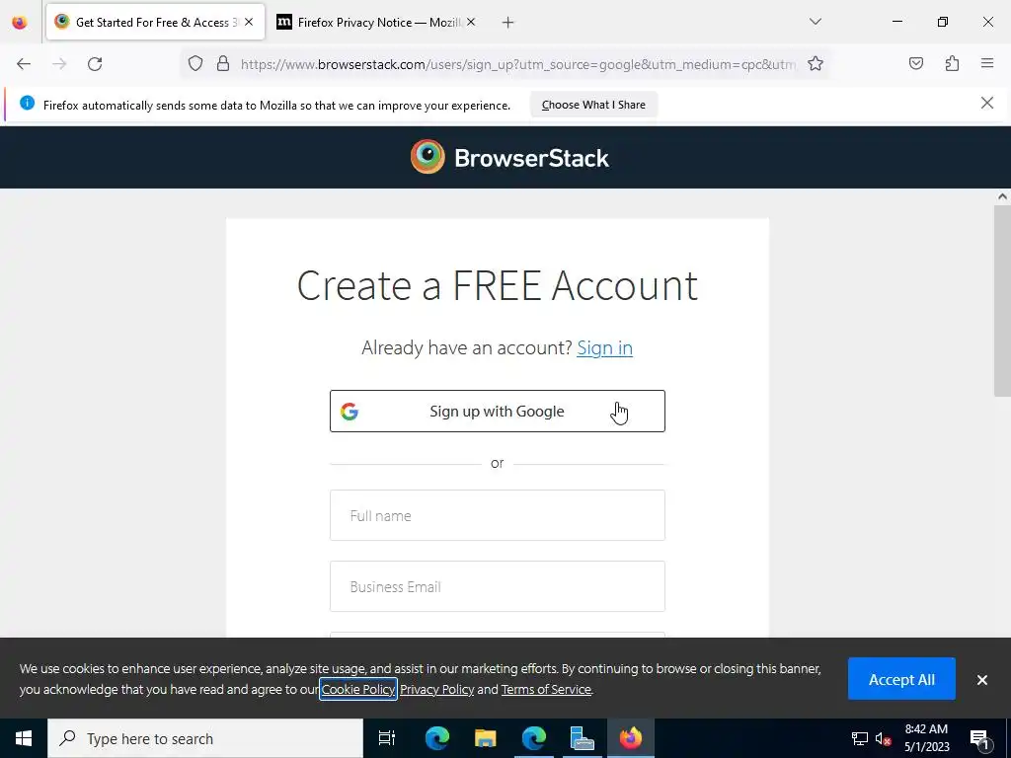Click the Firefox View icon beside the tabs
The width and height of the screenshot is (1011, 758).
[20, 22]
